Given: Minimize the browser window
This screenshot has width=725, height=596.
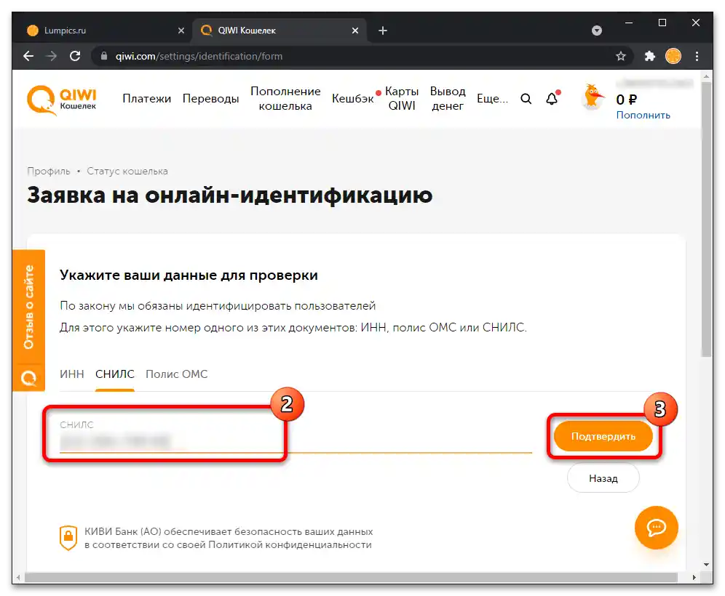Looking at the screenshot, I should [629, 23].
